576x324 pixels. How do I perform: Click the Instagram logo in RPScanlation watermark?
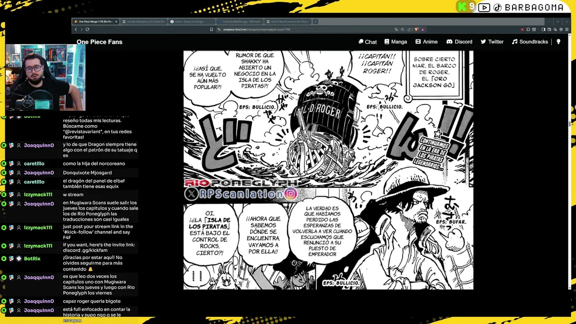(290, 194)
